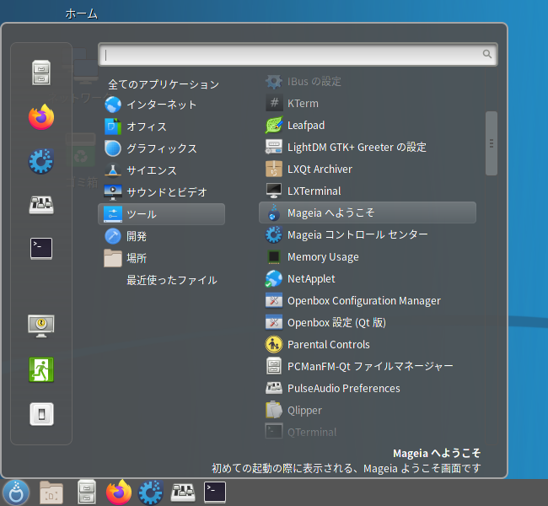Open Mageia Control Center gear in sidebar
Image resolution: width=548 pixels, height=506 pixels.
(x=41, y=161)
